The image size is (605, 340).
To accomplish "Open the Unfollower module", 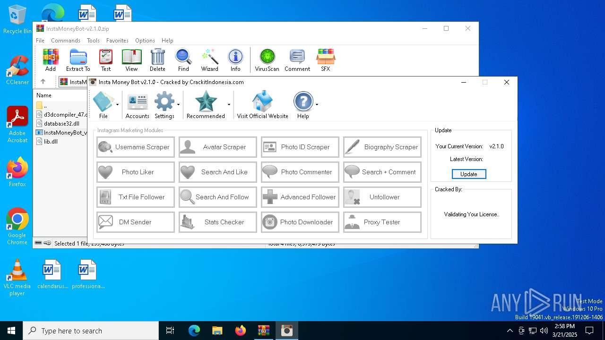I will click(382, 197).
